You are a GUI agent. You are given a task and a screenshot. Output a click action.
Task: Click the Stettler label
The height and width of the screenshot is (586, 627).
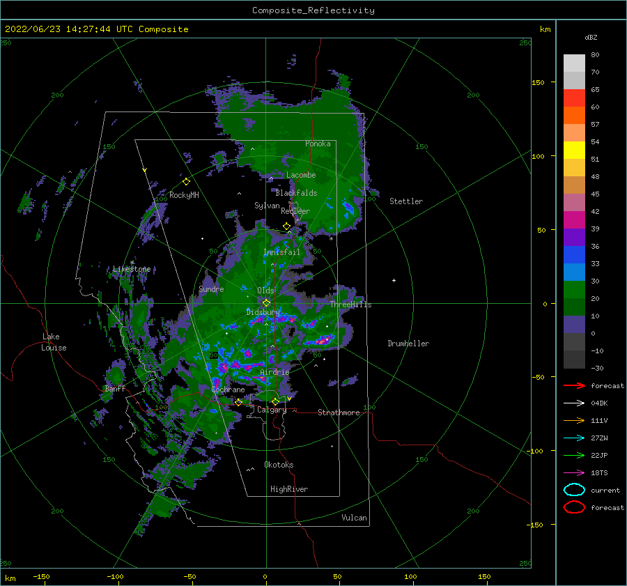tap(406, 201)
